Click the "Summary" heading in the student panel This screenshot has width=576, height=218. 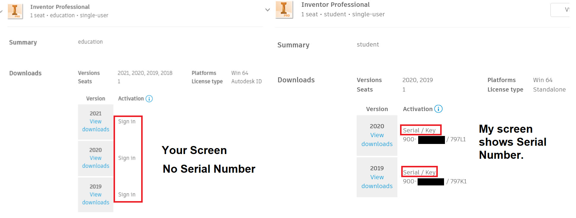click(293, 45)
